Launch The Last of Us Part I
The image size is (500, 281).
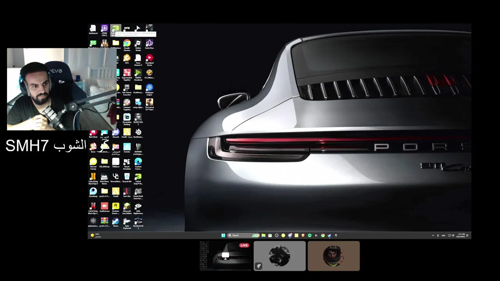pos(149,105)
